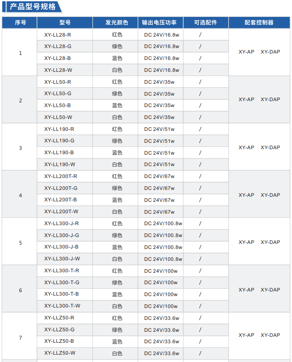This screenshot has height=362, width=292.
Task: Select the XY-LL28-R model cell
Action: tap(58, 35)
